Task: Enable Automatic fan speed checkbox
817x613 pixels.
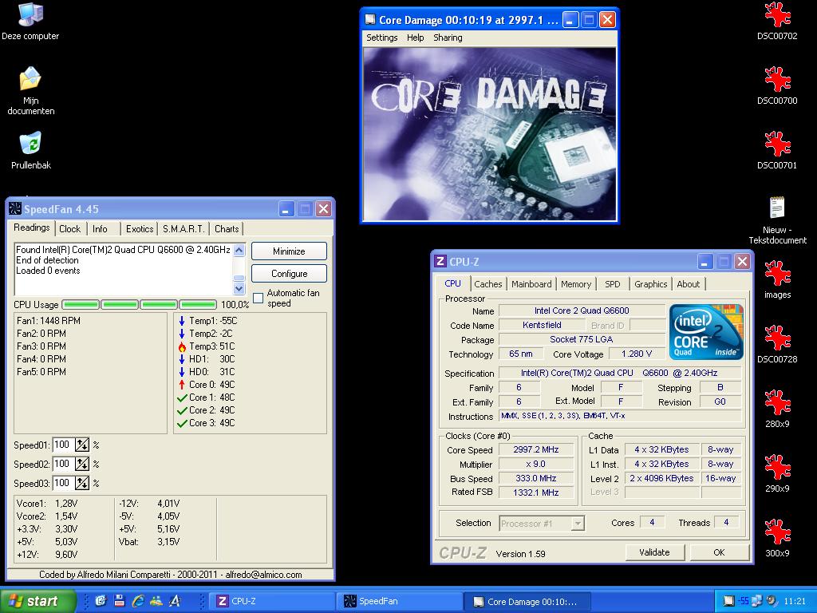Action: [258, 298]
